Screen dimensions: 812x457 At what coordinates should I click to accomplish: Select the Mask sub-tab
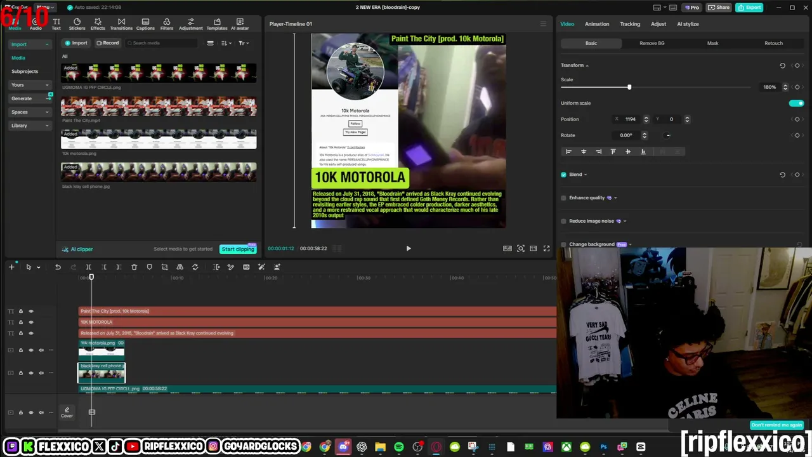coord(713,43)
